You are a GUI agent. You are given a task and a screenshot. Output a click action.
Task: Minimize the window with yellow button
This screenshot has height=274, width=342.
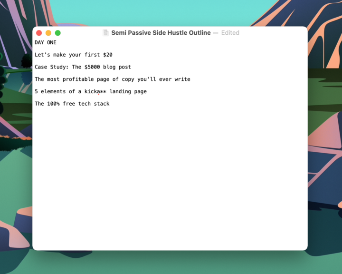click(x=48, y=33)
